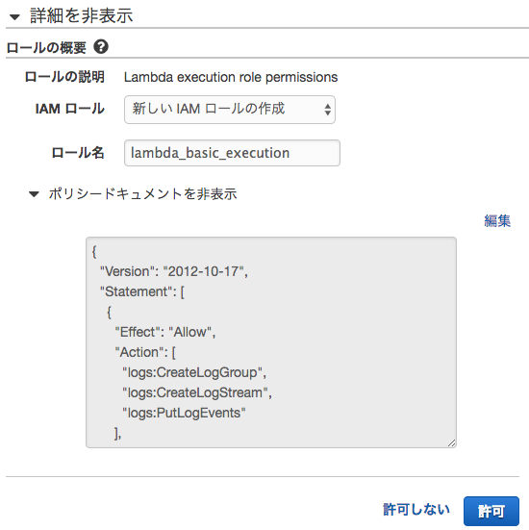
Task: Click the 許可しない link
Action: [x=416, y=510]
